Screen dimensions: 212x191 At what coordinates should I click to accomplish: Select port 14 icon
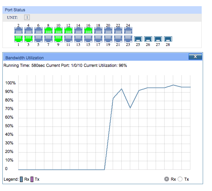(x=78, y=31)
